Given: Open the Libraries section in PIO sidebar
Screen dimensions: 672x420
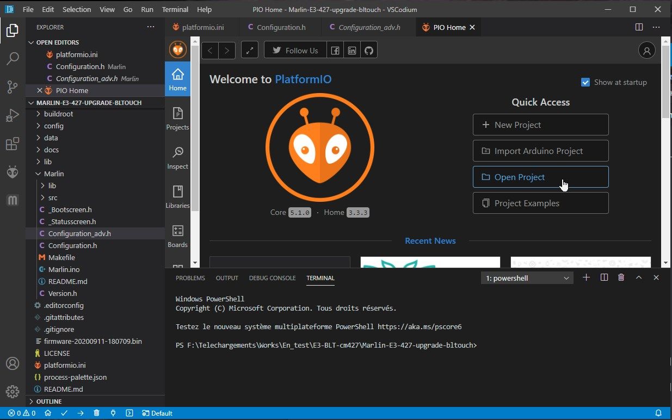Looking at the screenshot, I should 177,197.
